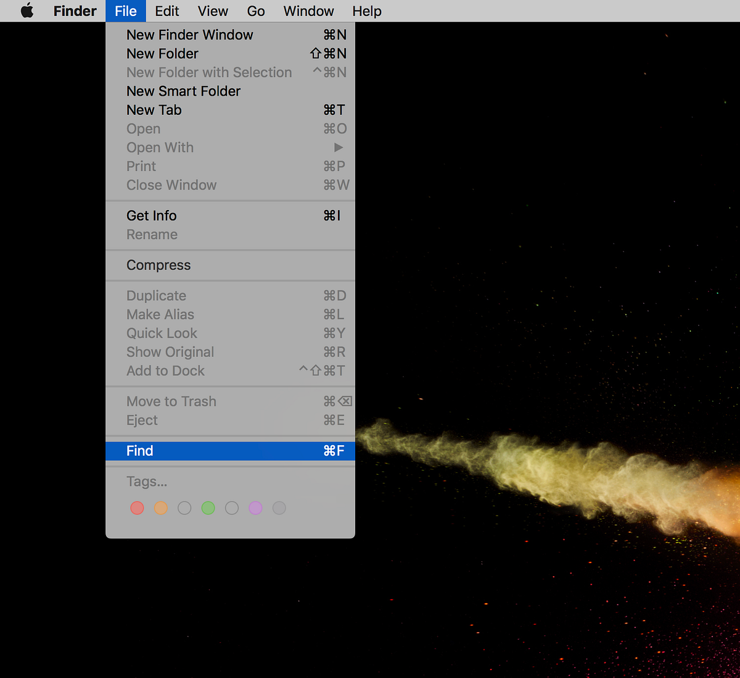Open the Help menu
The height and width of the screenshot is (678, 740).
click(366, 10)
